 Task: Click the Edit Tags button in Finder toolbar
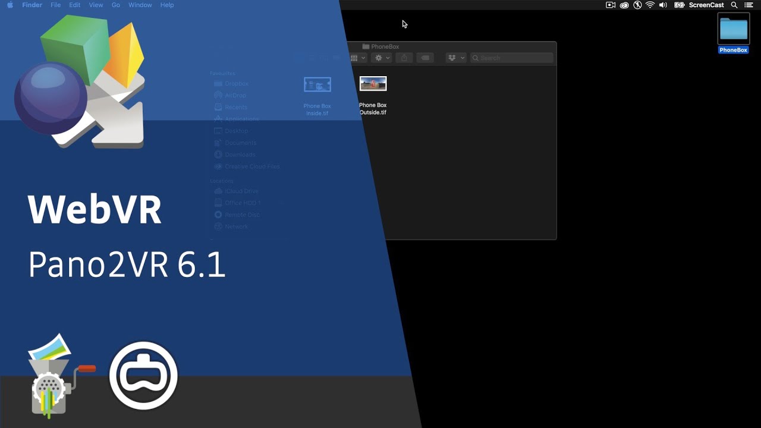[424, 58]
